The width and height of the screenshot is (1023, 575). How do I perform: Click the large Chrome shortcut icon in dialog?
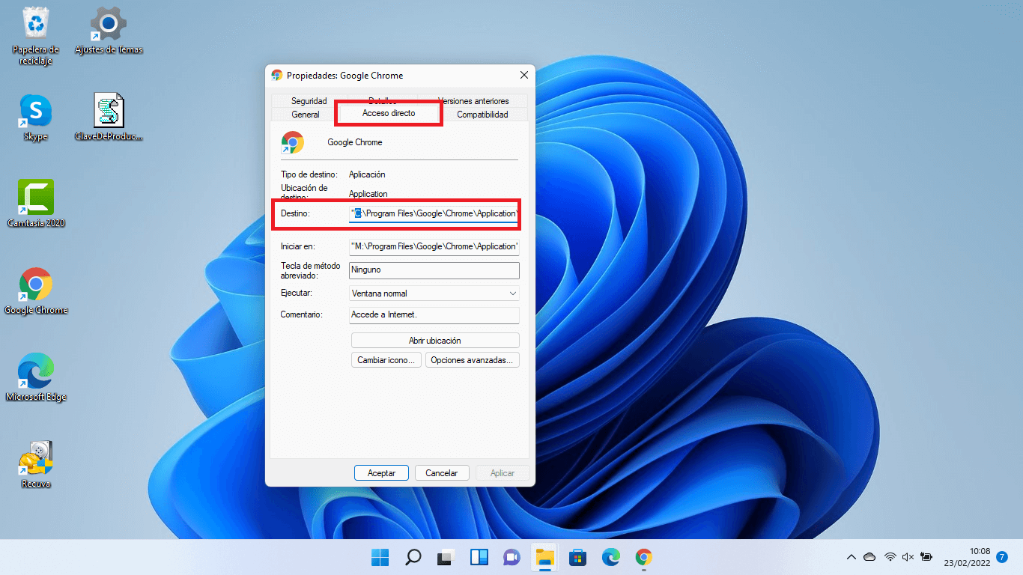(x=292, y=142)
